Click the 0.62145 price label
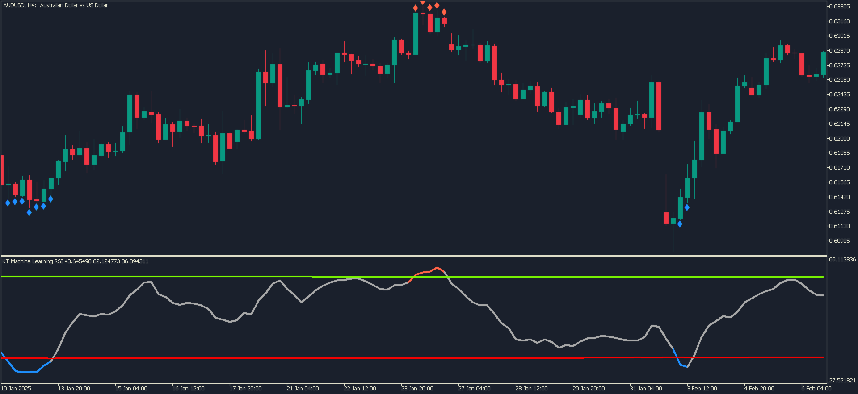This screenshot has width=858, height=394. [x=839, y=124]
